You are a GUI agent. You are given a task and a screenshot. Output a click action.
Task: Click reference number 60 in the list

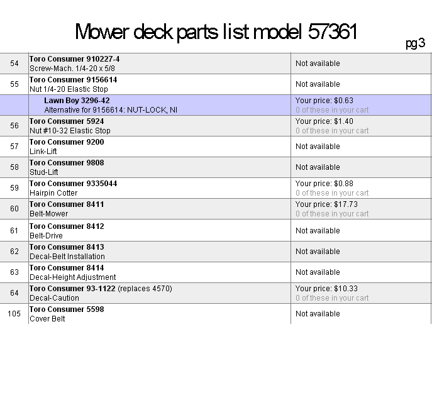click(14, 209)
